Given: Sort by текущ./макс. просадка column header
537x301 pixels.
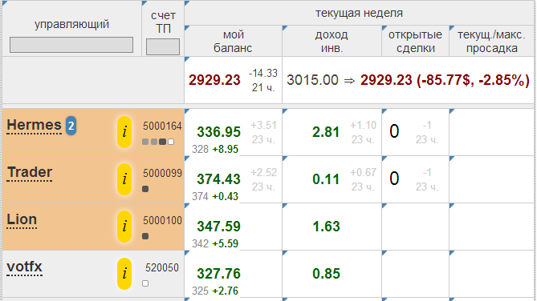Looking at the screenshot, I should pyautogui.click(x=491, y=42).
